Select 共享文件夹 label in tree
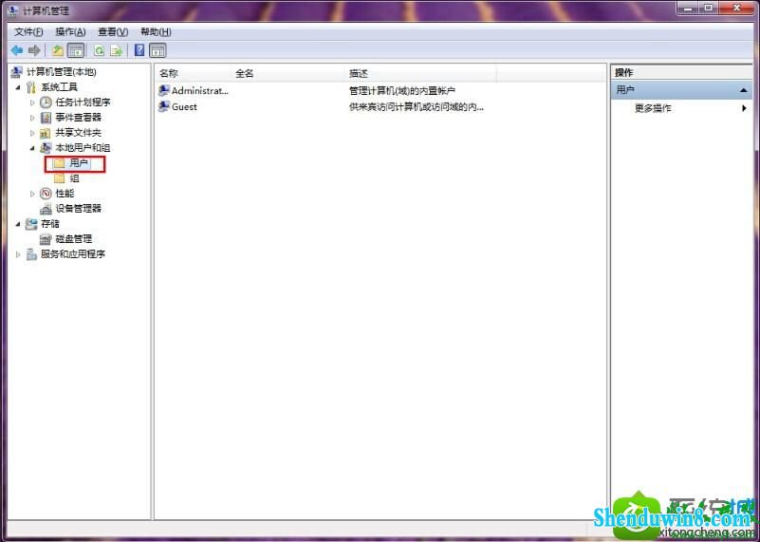Screen dimensions: 760x542 tap(78, 133)
